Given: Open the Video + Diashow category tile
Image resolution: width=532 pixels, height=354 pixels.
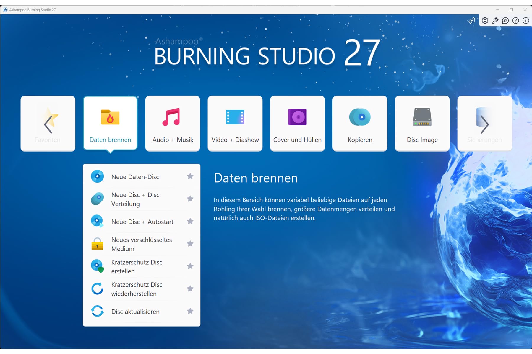Looking at the screenshot, I should click(x=235, y=123).
